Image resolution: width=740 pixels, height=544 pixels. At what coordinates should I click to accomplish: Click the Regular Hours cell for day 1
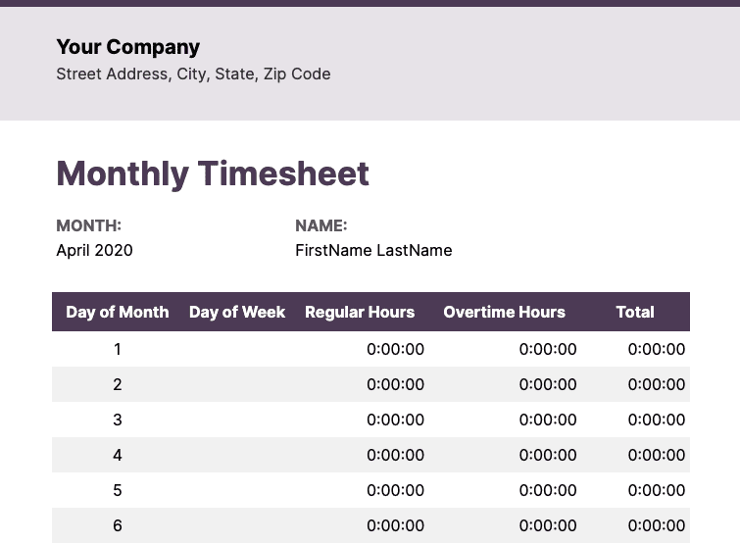click(395, 349)
